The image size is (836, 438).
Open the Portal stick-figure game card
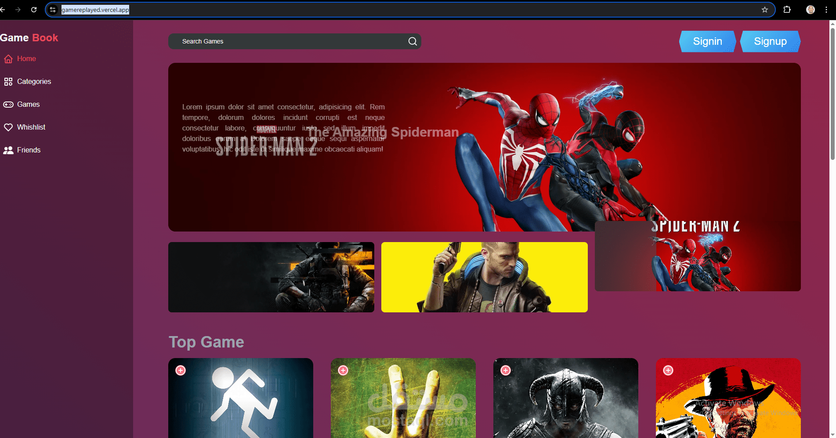tap(241, 398)
